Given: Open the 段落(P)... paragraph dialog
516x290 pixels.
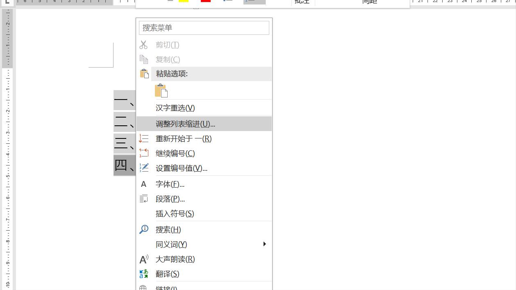Looking at the screenshot, I should coord(204,199).
